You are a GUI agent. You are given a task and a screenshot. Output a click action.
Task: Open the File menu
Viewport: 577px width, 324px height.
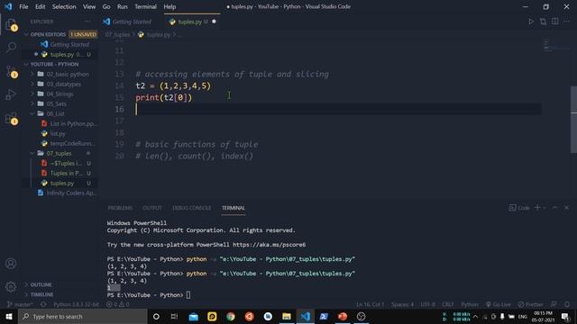point(23,6)
